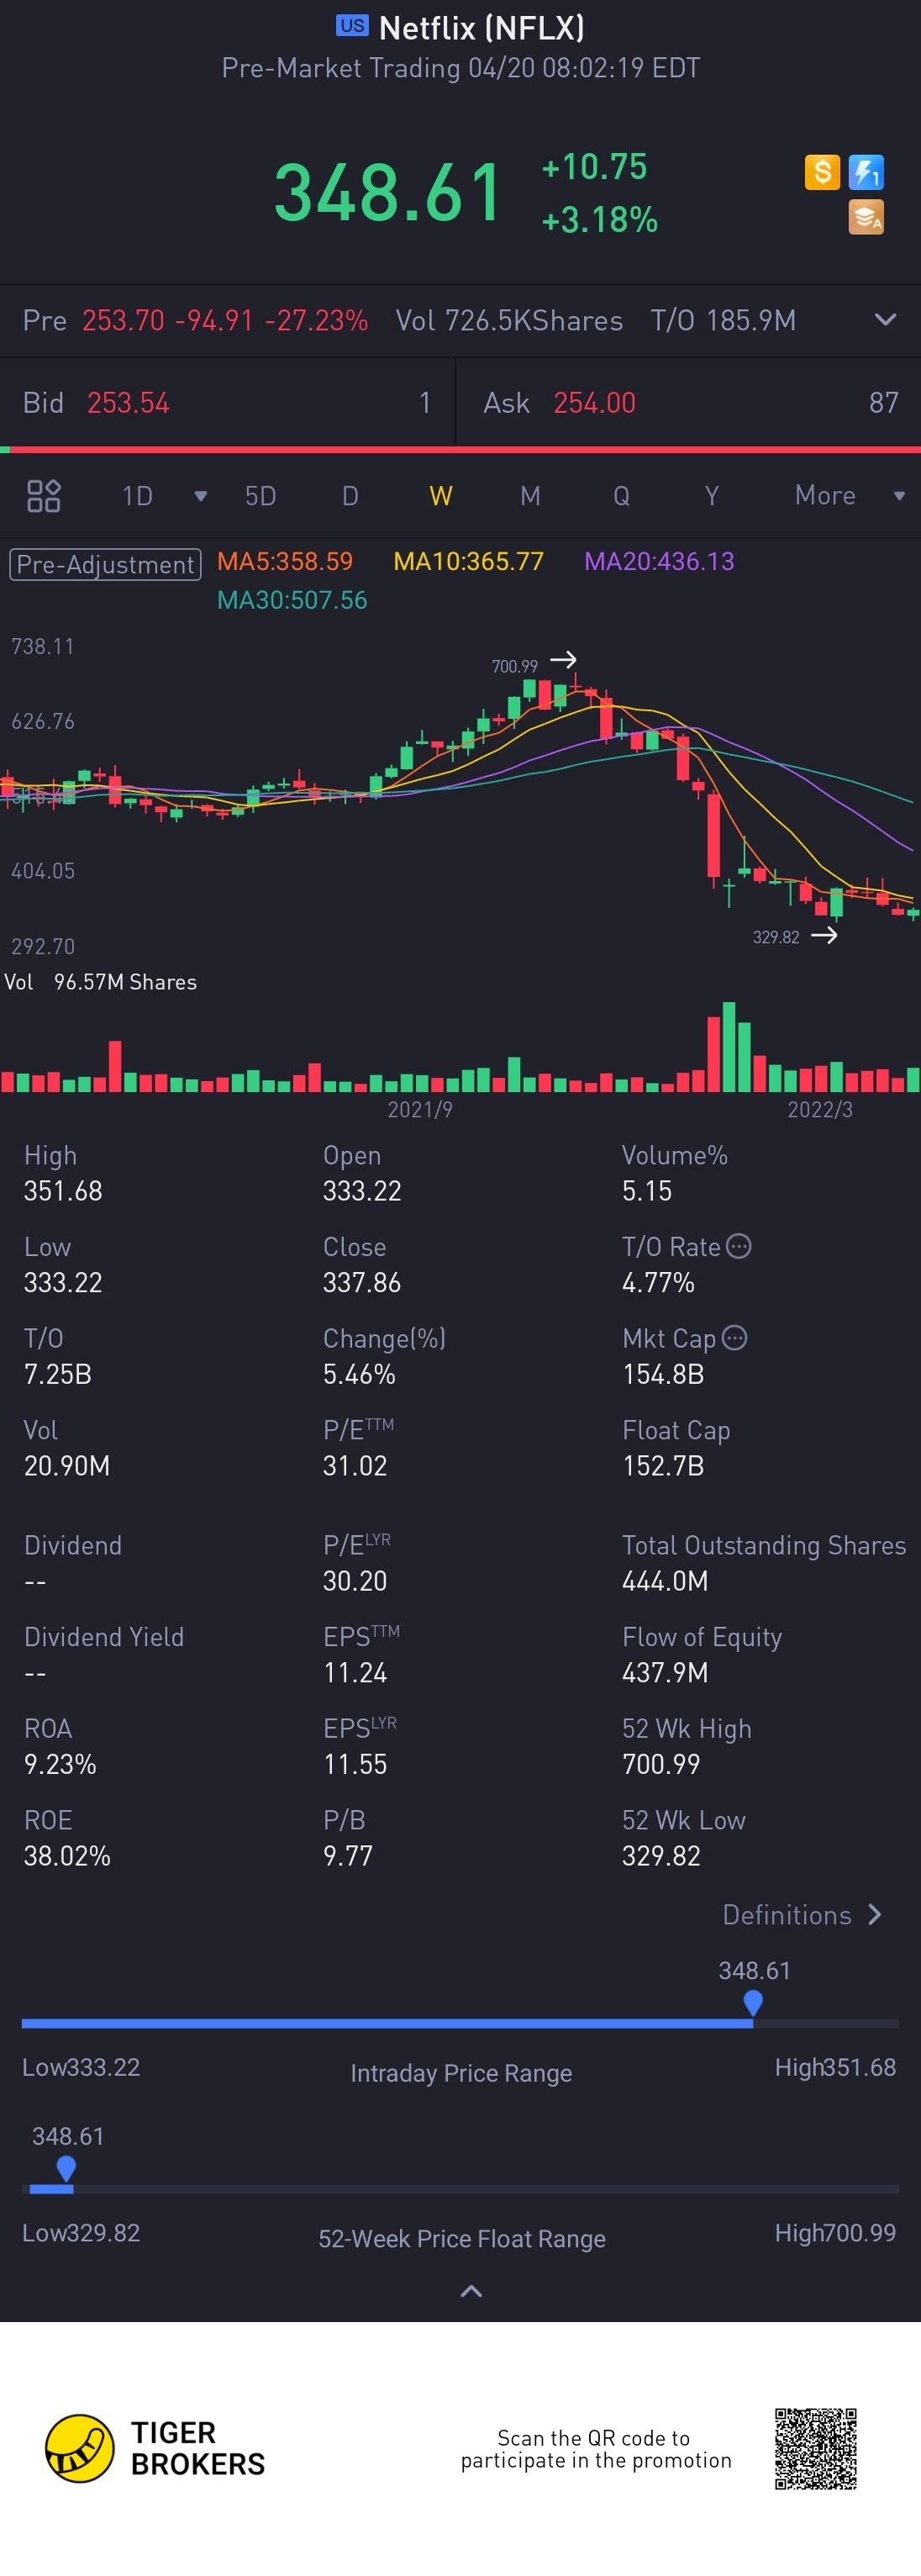This screenshot has width=921, height=2576.
Task: Tap the promotion QR code
Action: tap(816, 2448)
